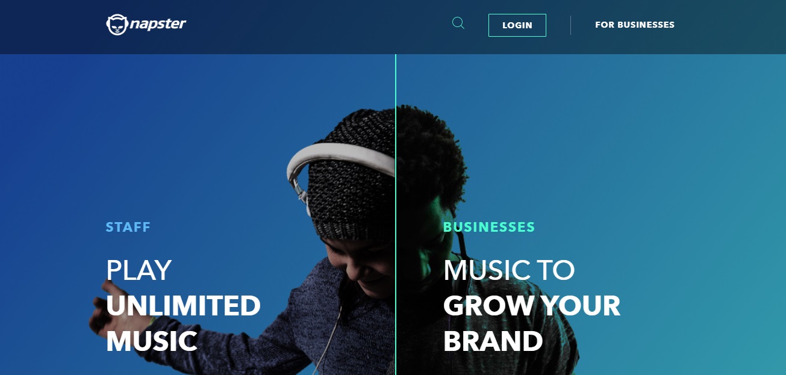Click the header separator before FOR BUSINESSES
The height and width of the screenshot is (375, 786).
(x=570, y=25)
